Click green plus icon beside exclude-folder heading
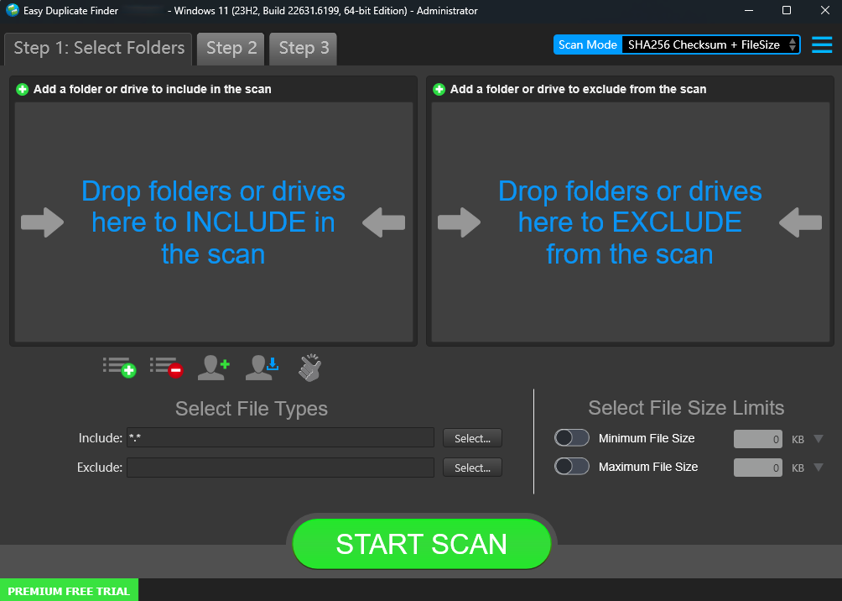The image size is (842, 601). [x=439, y=89]
